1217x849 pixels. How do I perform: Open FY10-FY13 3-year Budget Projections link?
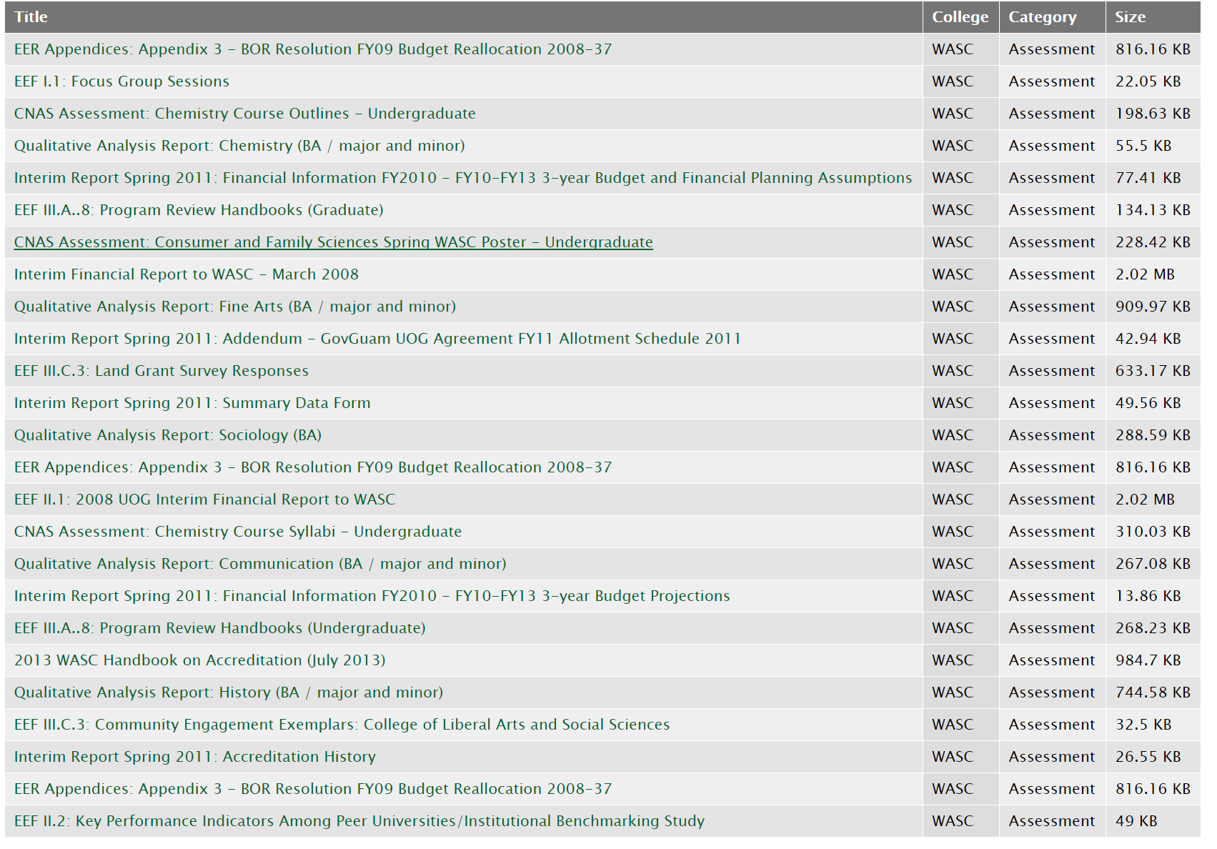372,596
